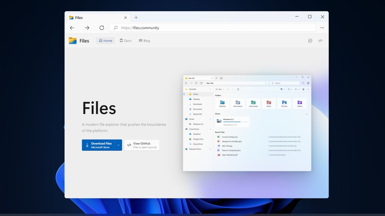Go to the Home nav item

(x=106, y=41)
